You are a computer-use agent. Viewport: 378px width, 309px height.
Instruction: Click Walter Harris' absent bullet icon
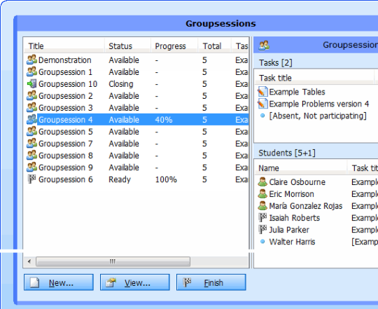click(262, 242)
